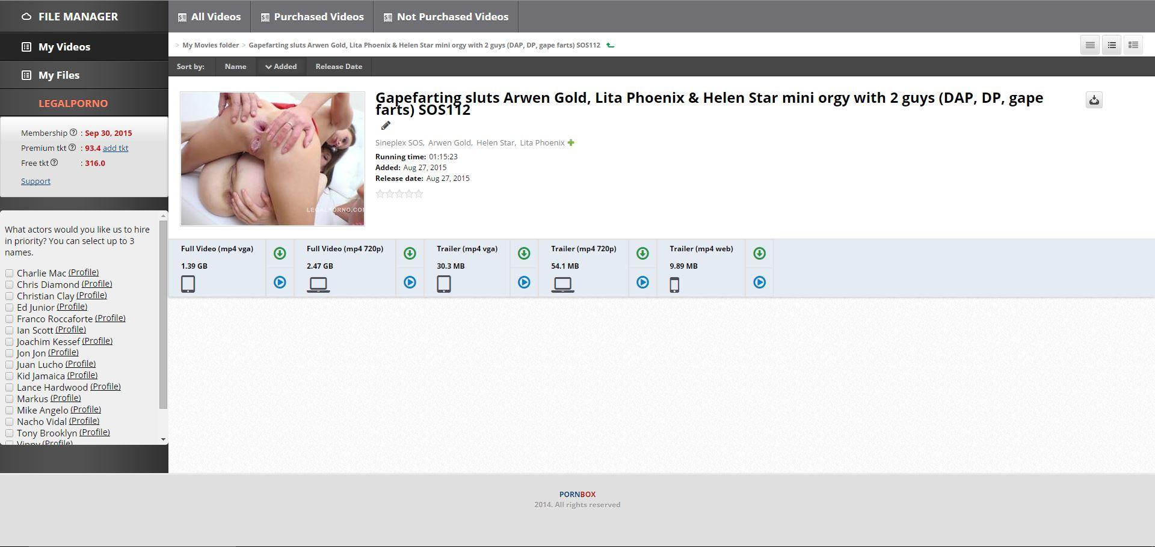Click the pencil edit icon under the title
This screenshot has width=1155, height=547.
coord(386,126)
